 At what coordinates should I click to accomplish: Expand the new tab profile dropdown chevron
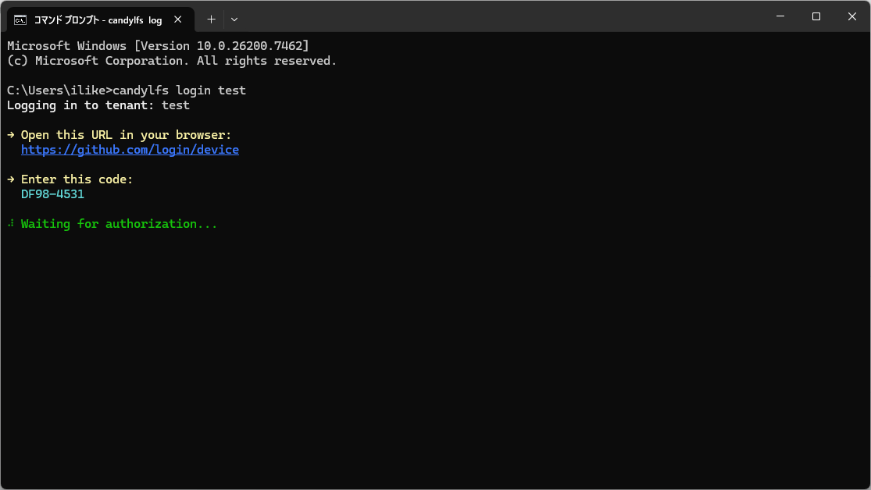pyautogui.click(x=234, y=20)
